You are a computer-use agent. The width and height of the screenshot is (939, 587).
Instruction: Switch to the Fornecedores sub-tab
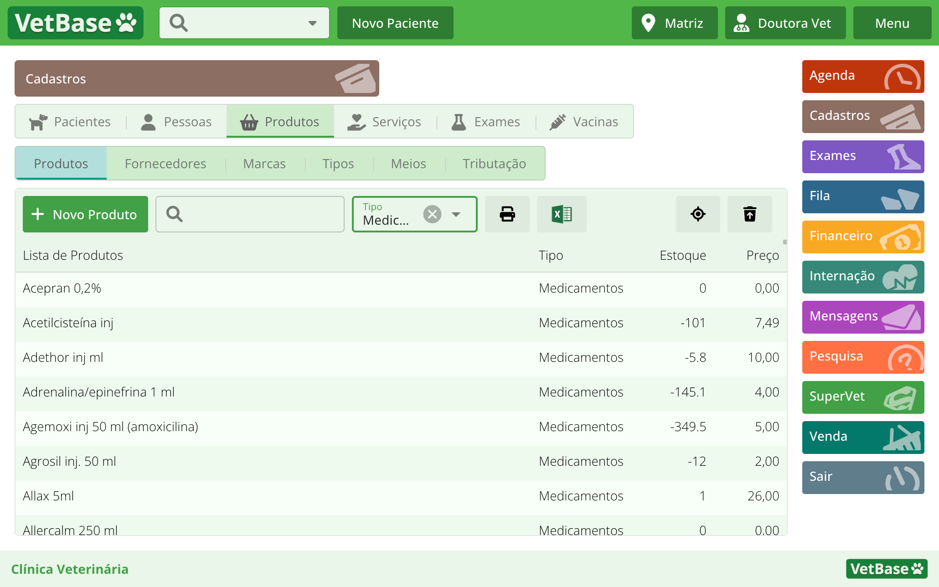(165, 164)
